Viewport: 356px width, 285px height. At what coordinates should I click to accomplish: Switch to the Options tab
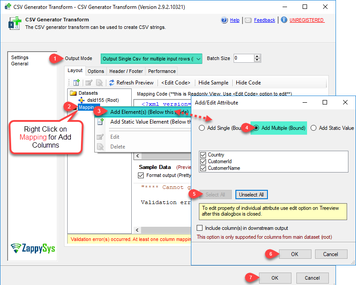(96, 71)
